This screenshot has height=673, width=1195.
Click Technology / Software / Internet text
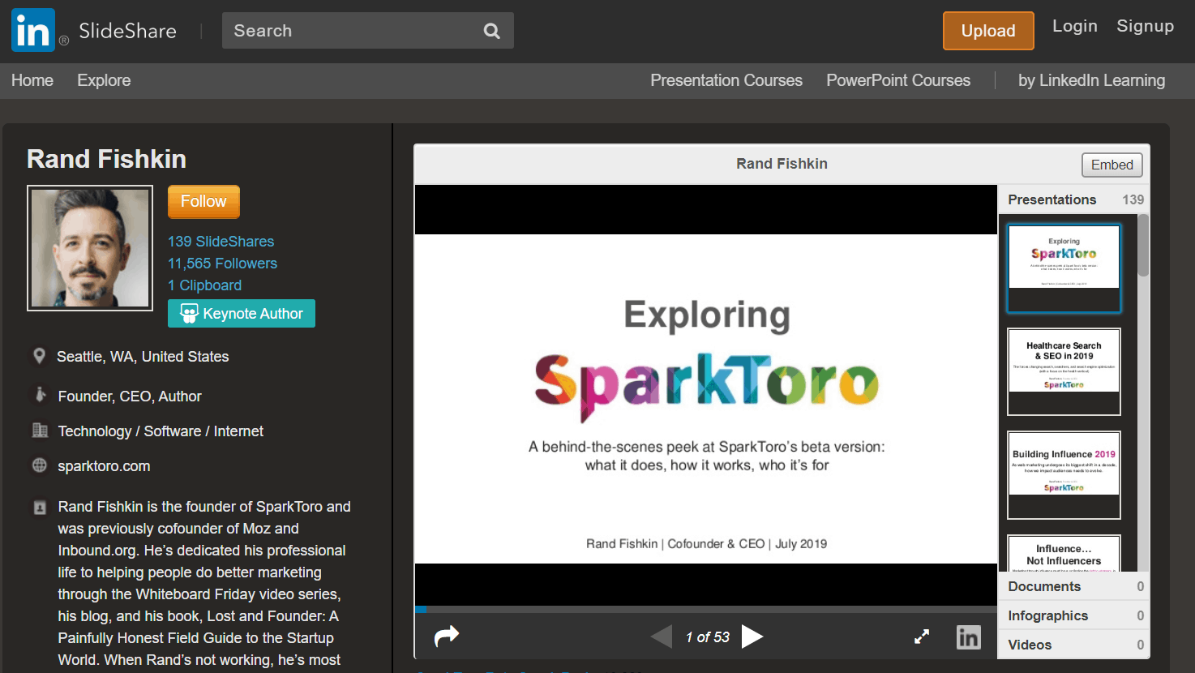(x=161, y=431)
